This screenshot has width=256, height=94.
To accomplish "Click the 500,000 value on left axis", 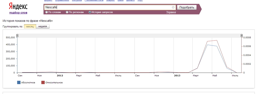I will tap(10, 38).
